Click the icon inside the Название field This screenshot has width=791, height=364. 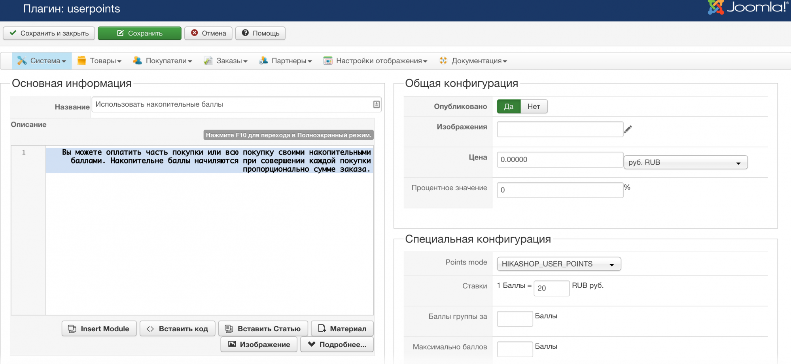coord(376,105)
